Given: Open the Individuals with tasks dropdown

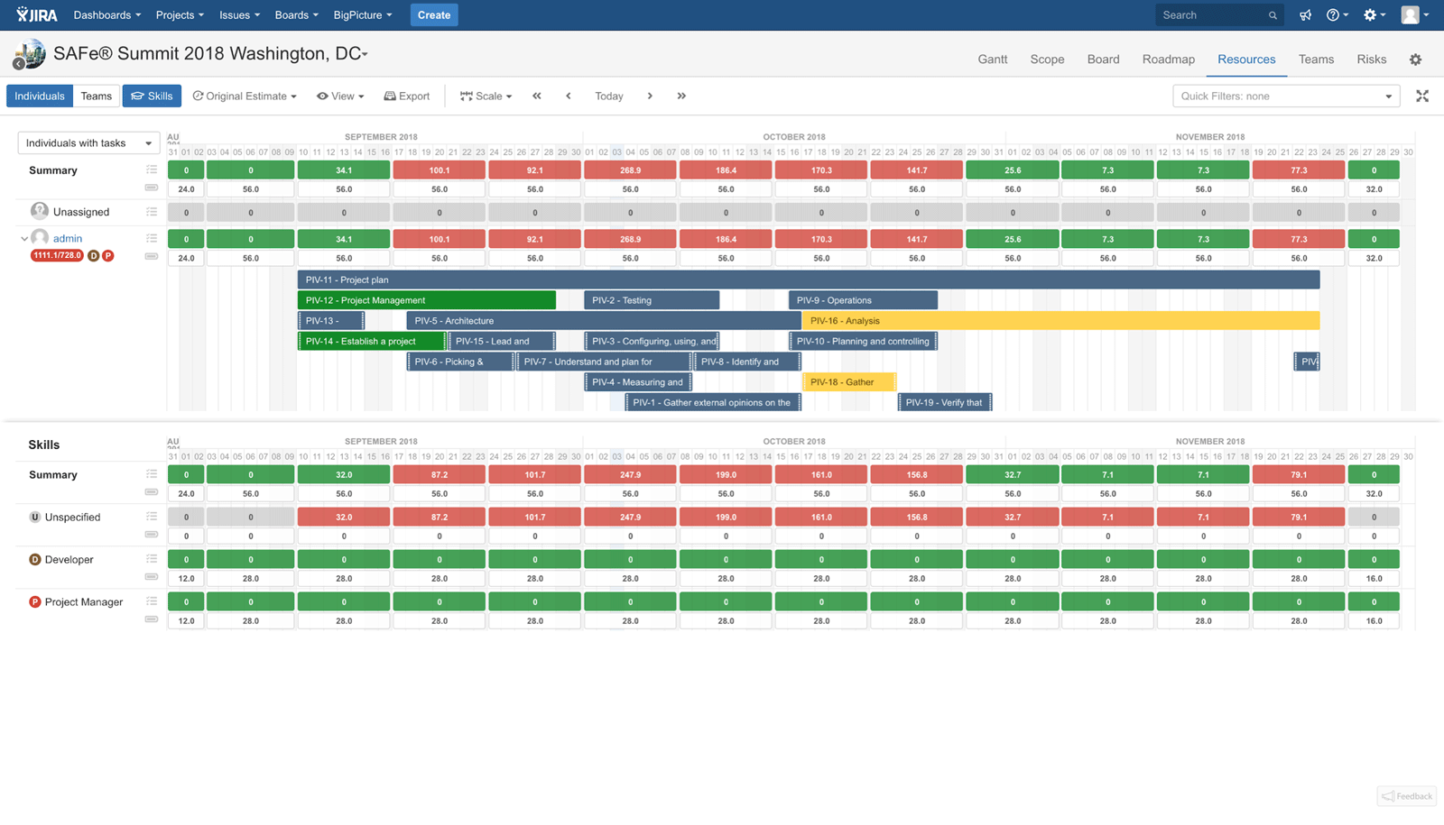Looking at the screenshot, I should [88, 142].
